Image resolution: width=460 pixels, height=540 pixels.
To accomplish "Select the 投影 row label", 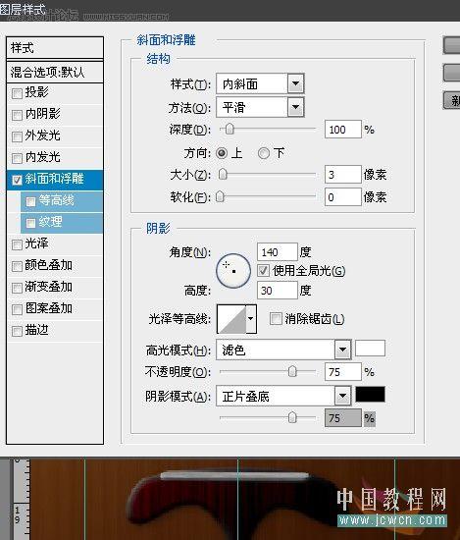I will [x=37, y=92].
